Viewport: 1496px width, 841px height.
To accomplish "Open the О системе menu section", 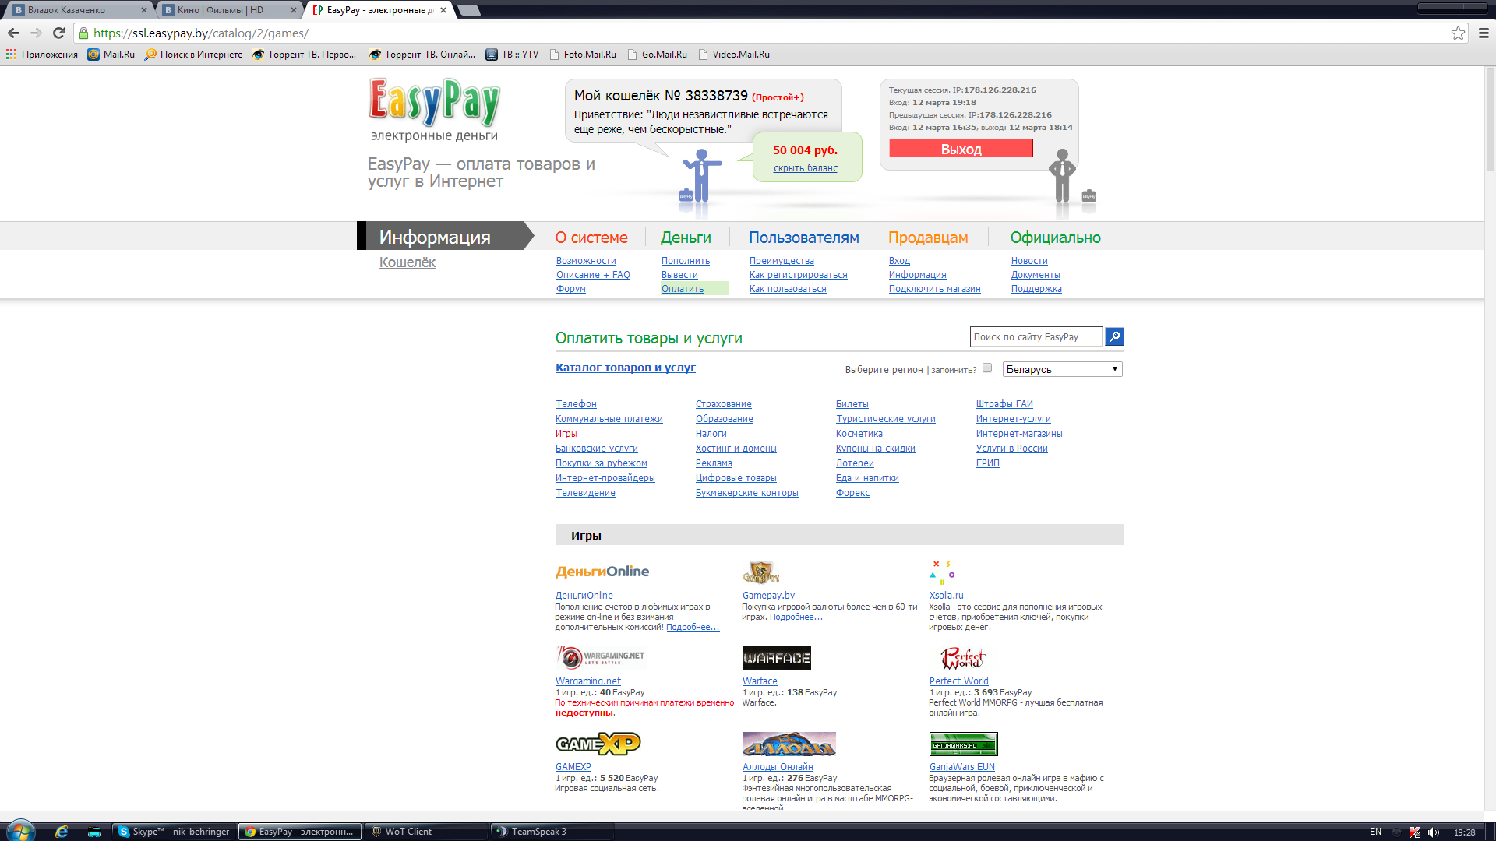I will click(591, 238).
